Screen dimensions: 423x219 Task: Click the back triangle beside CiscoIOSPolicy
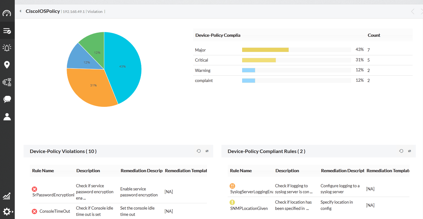click(x=20, y=11)
